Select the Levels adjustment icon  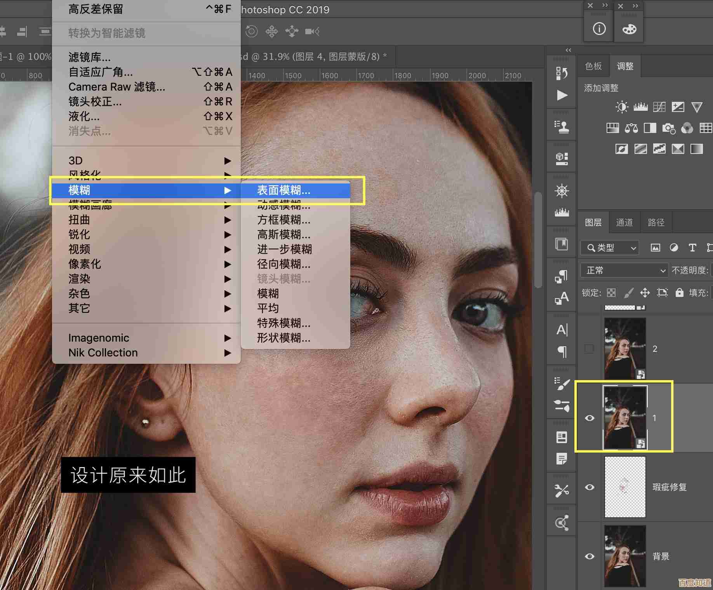pos(641,107)
